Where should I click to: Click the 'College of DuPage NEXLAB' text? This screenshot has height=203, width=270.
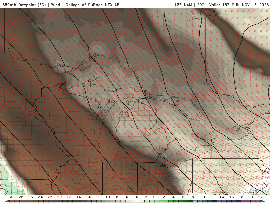(92, 5)
